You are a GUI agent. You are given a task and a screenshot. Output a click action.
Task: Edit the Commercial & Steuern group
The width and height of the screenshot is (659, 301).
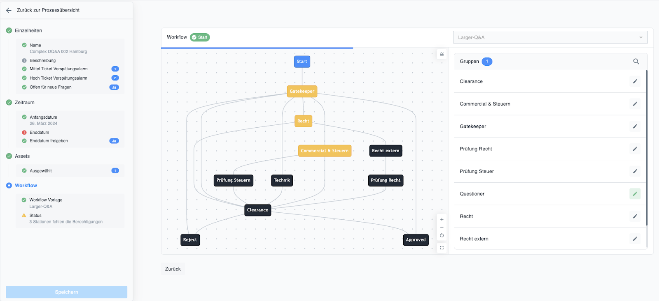point(635,104)
